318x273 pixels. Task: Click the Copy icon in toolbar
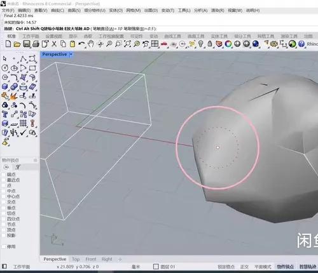click(63, 44)
